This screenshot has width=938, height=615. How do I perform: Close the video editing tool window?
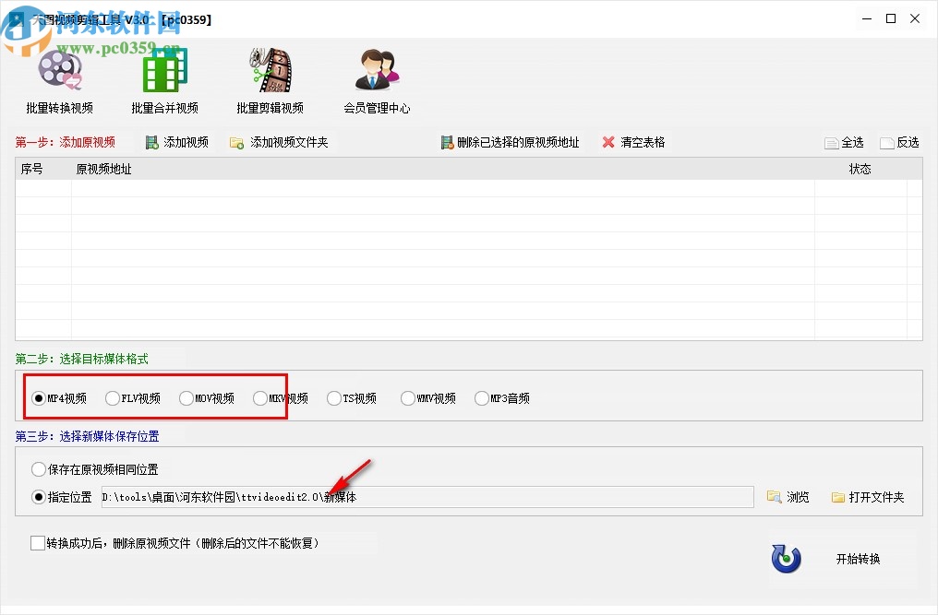[915, 19]
